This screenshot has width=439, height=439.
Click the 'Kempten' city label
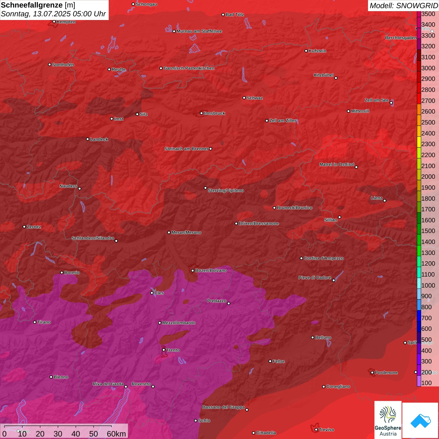(x=66, y=22)
